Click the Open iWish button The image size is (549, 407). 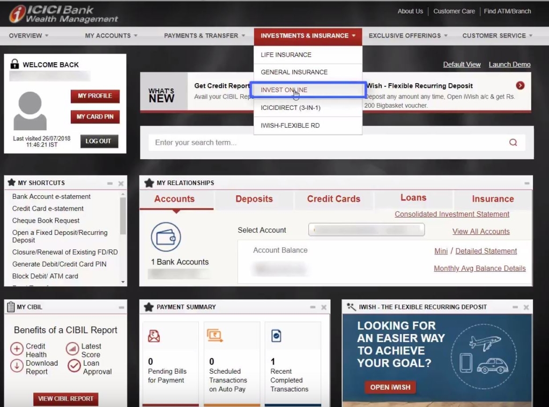click(x=390, y=387)
